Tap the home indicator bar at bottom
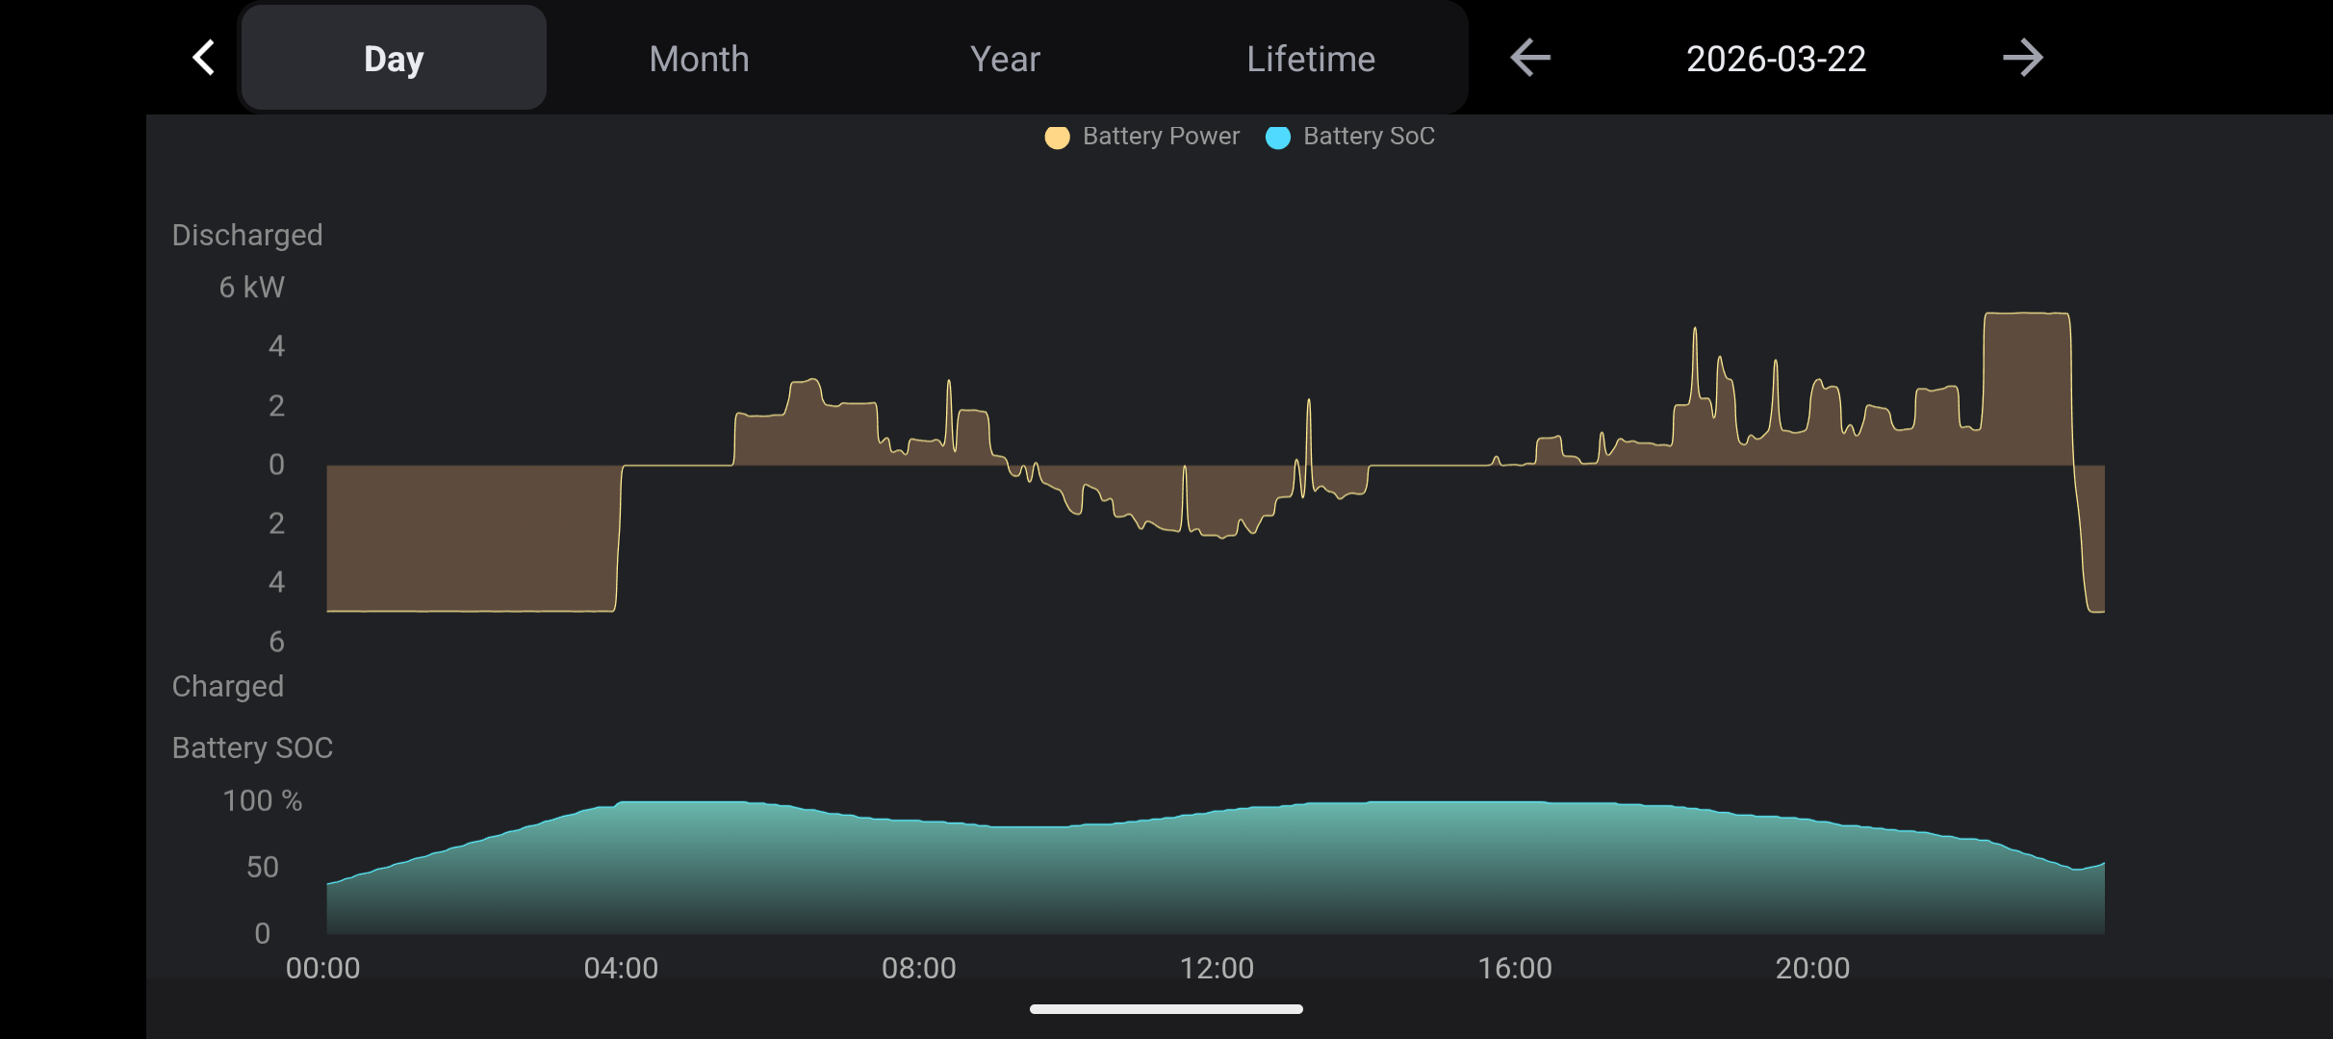The image size is (2333, 1039). click(1166, 1009)
